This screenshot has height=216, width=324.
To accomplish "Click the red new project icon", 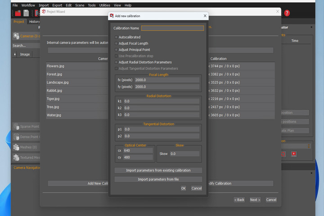I will (x=18, y=13).
